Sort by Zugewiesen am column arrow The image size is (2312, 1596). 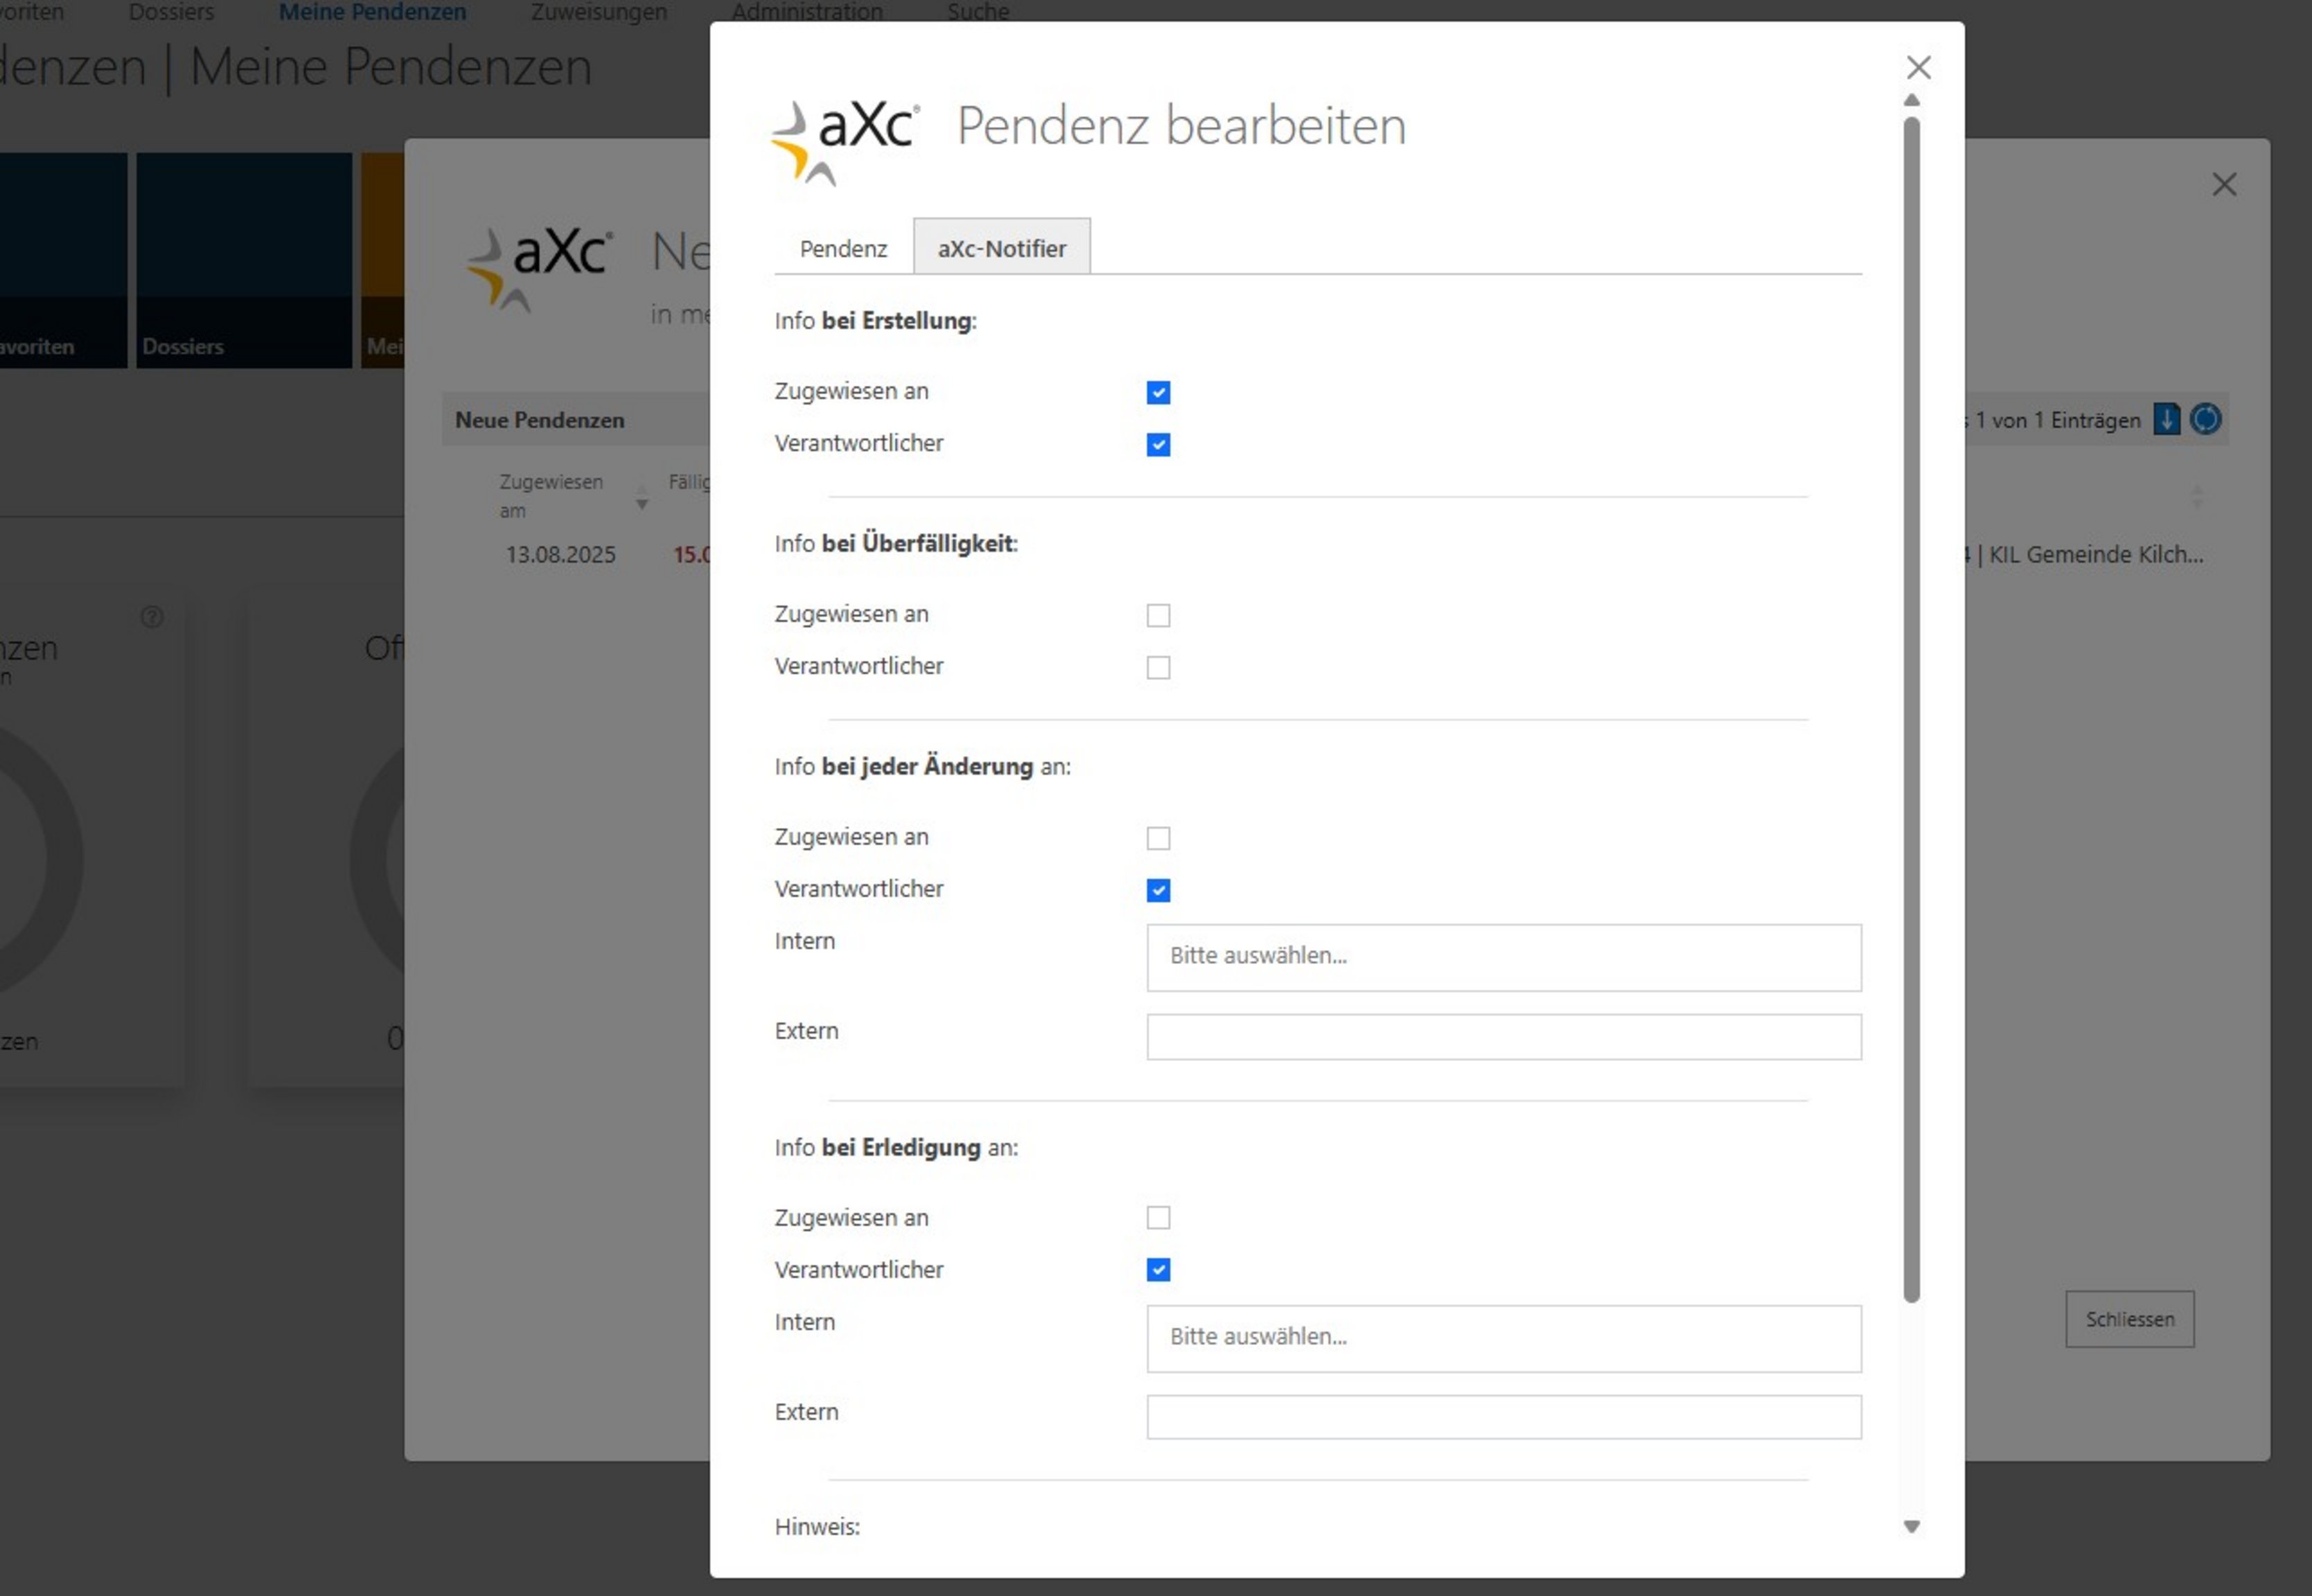pos(642,497)
